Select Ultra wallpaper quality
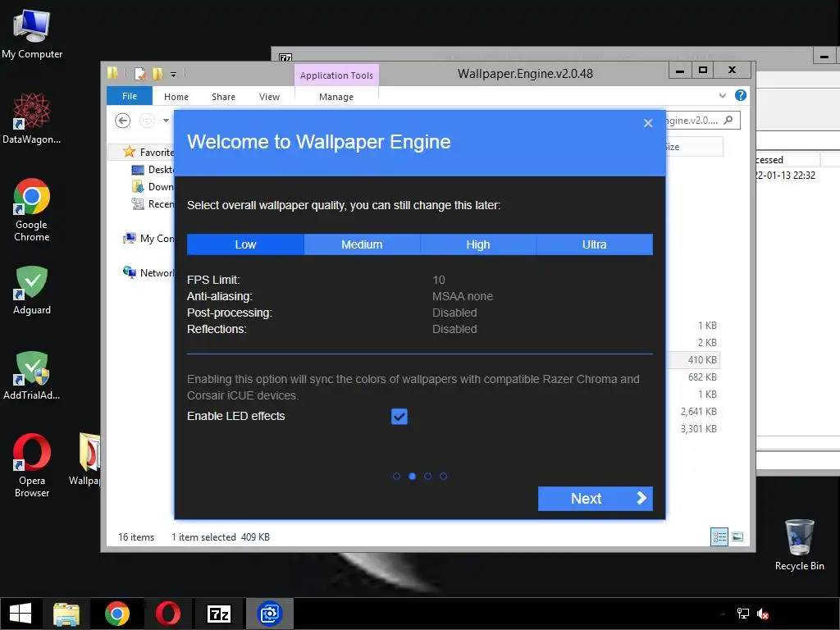 (594, 244)
